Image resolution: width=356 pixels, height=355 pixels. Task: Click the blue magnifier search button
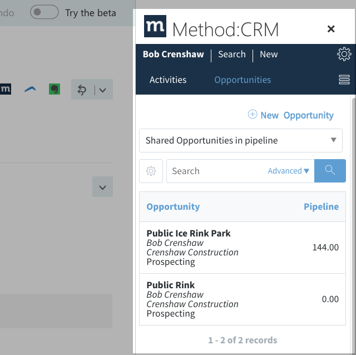click(330, 171)
